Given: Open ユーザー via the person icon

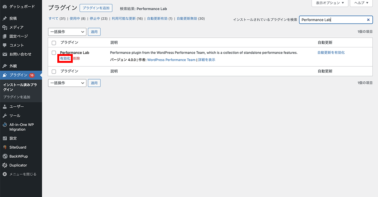Looking at the screenshot, I should (5, 106).
